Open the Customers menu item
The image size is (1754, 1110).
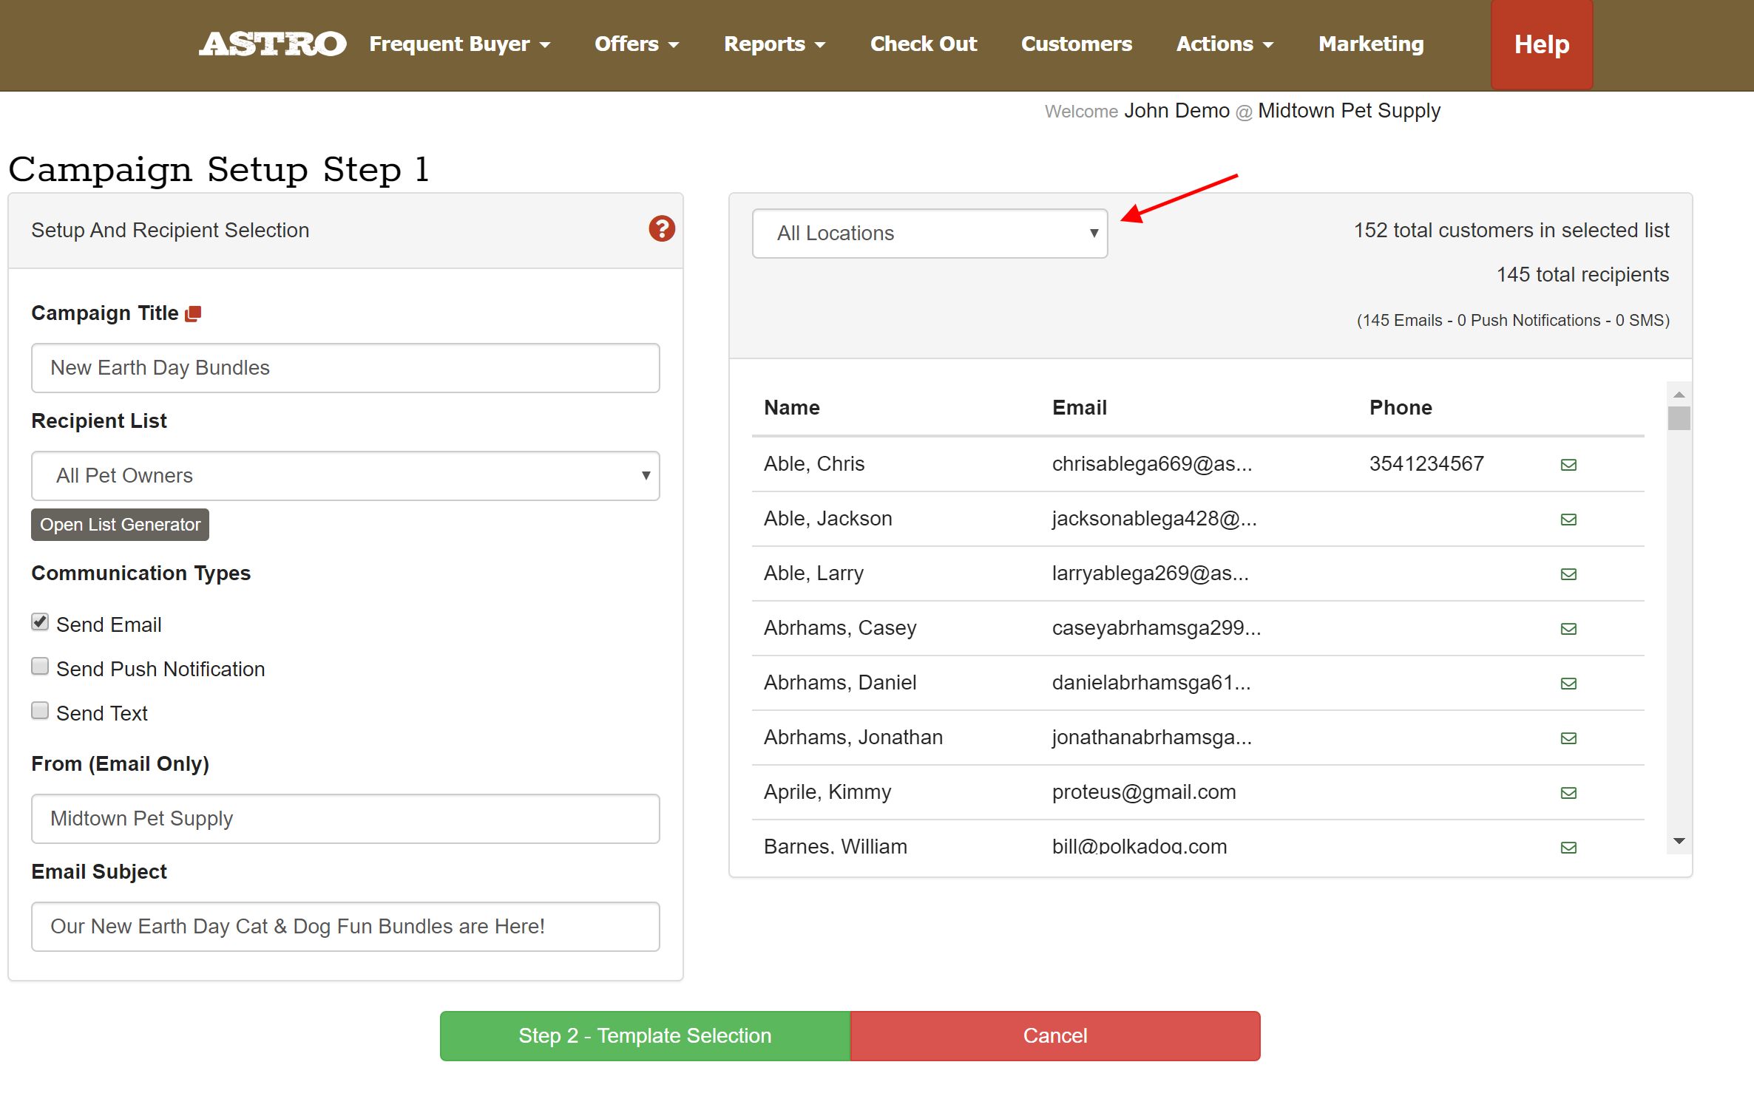click(x=1076, y=44)
